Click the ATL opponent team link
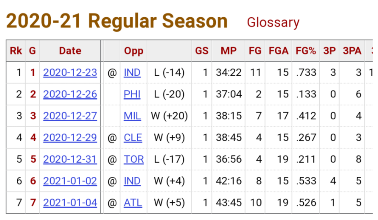This screenshot has width=378, height=220. (133, 202)
